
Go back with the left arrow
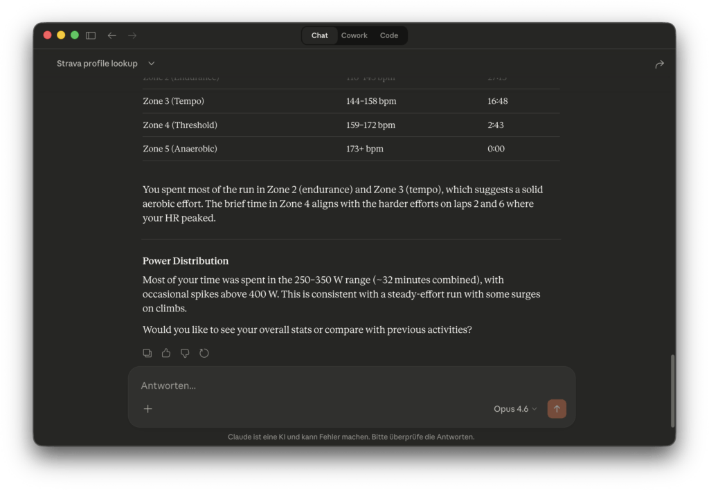pos(111,35)
